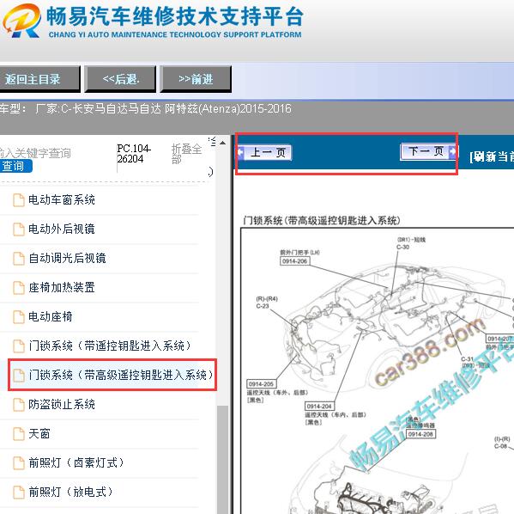Viewport: 514px width, 514px height.
Task: Click the 0914-205 connector label in diagram
Action: tap(261, 384)
